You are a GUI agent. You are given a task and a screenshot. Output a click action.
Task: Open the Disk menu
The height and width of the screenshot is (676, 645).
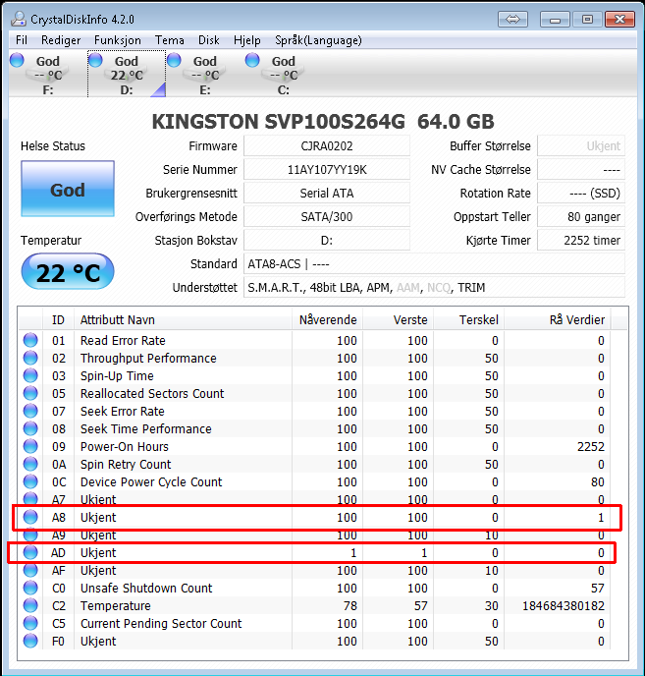208,40
